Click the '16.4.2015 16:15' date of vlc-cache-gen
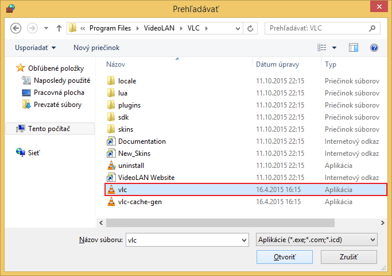The image size is (392, 276). (x=278, y=202)
